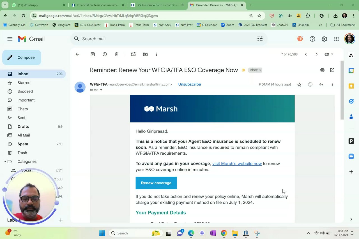The image size is (359, 239).
Task: Open the Chrome tab search dropdown
Action: tap(5, 5)
